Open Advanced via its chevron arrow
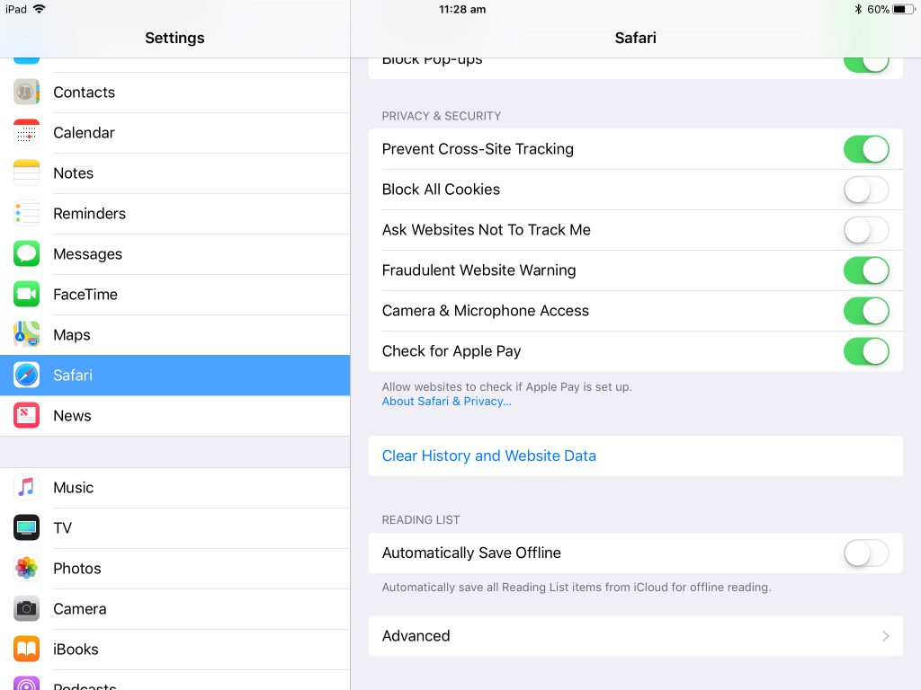The height and width of the screenshot is (690, 921). (x=886, y=636)
